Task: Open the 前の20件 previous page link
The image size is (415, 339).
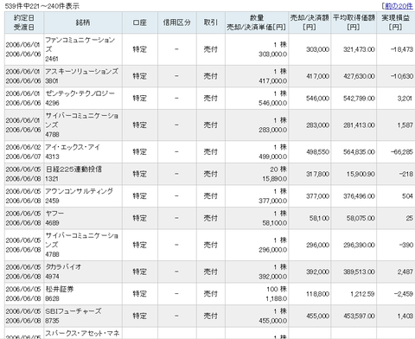Action: (x=399, y=6)
